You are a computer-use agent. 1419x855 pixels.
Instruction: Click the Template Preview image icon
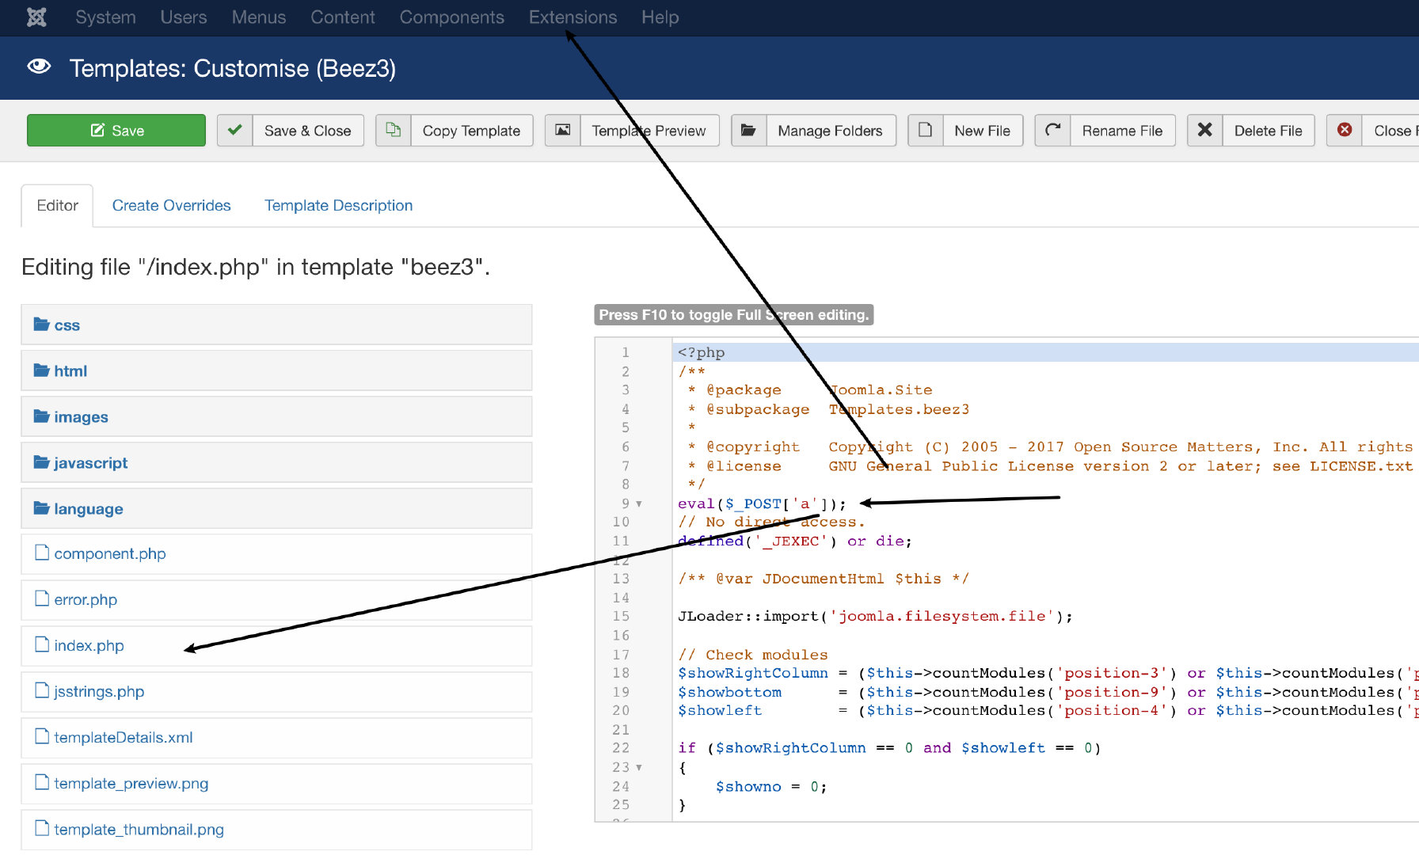click(563, 130)
